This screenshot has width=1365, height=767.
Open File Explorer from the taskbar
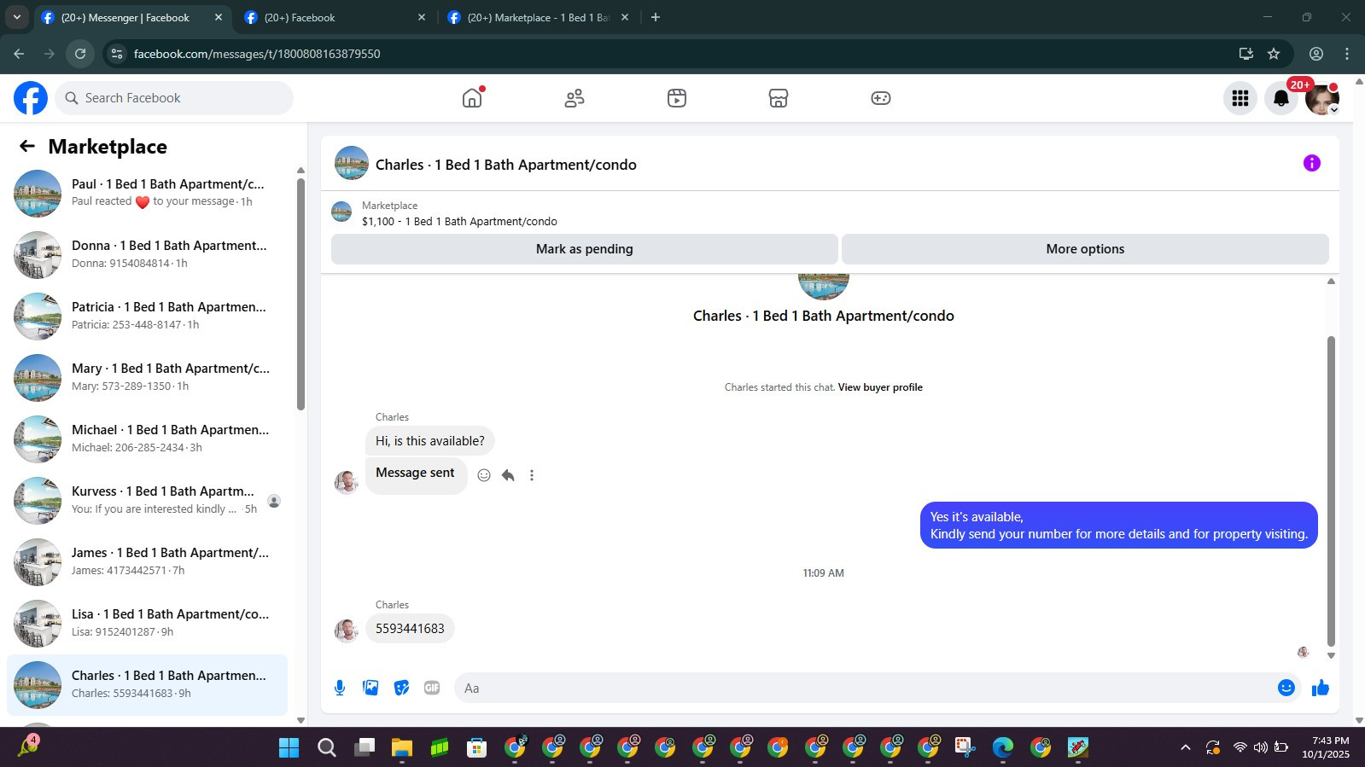point(402,748)
